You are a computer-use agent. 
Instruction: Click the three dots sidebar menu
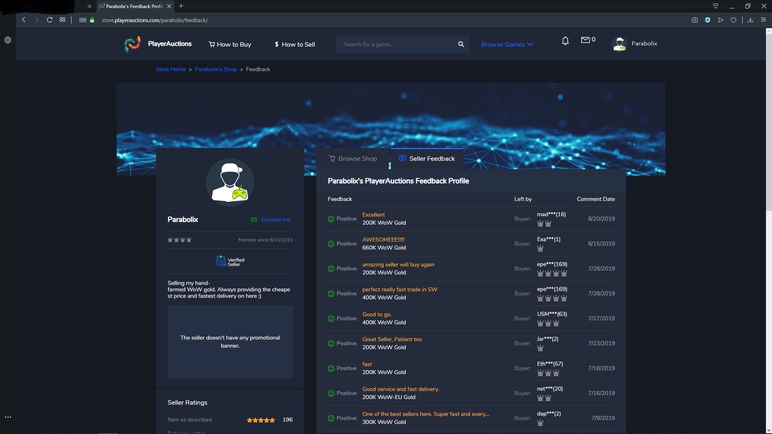(x=8, y=417)
